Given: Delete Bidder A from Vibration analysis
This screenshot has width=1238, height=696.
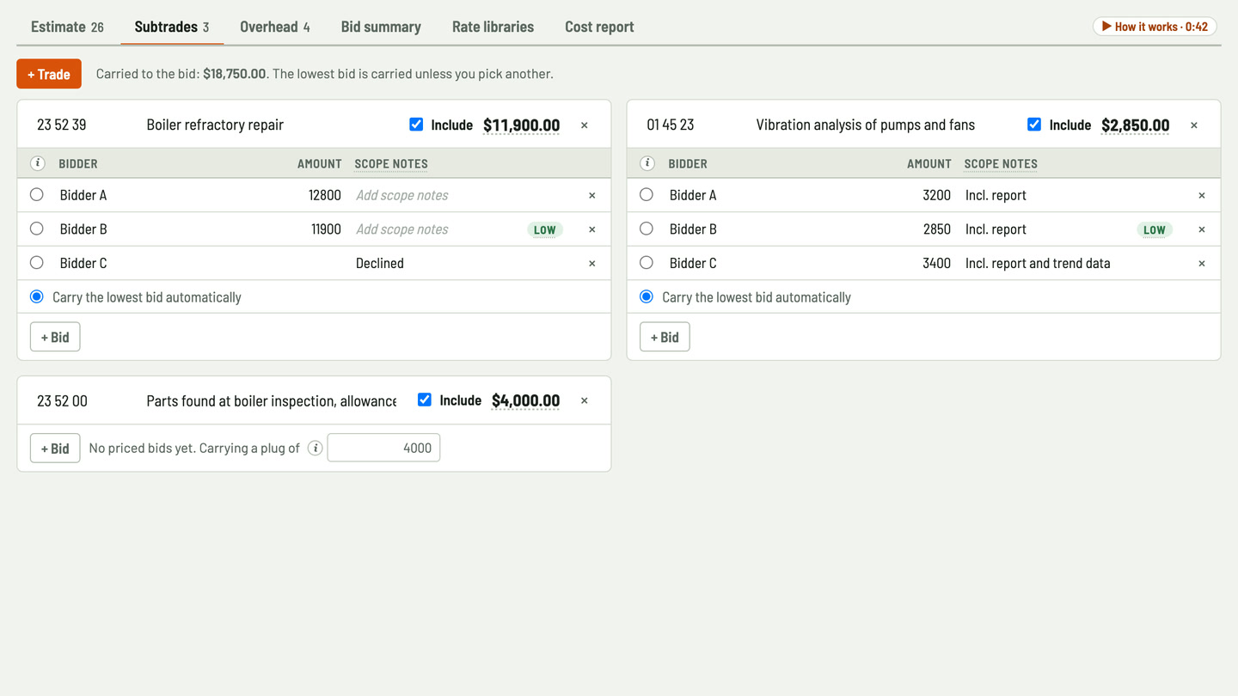Looking at the screenshot, I should tap(1202, 195).
